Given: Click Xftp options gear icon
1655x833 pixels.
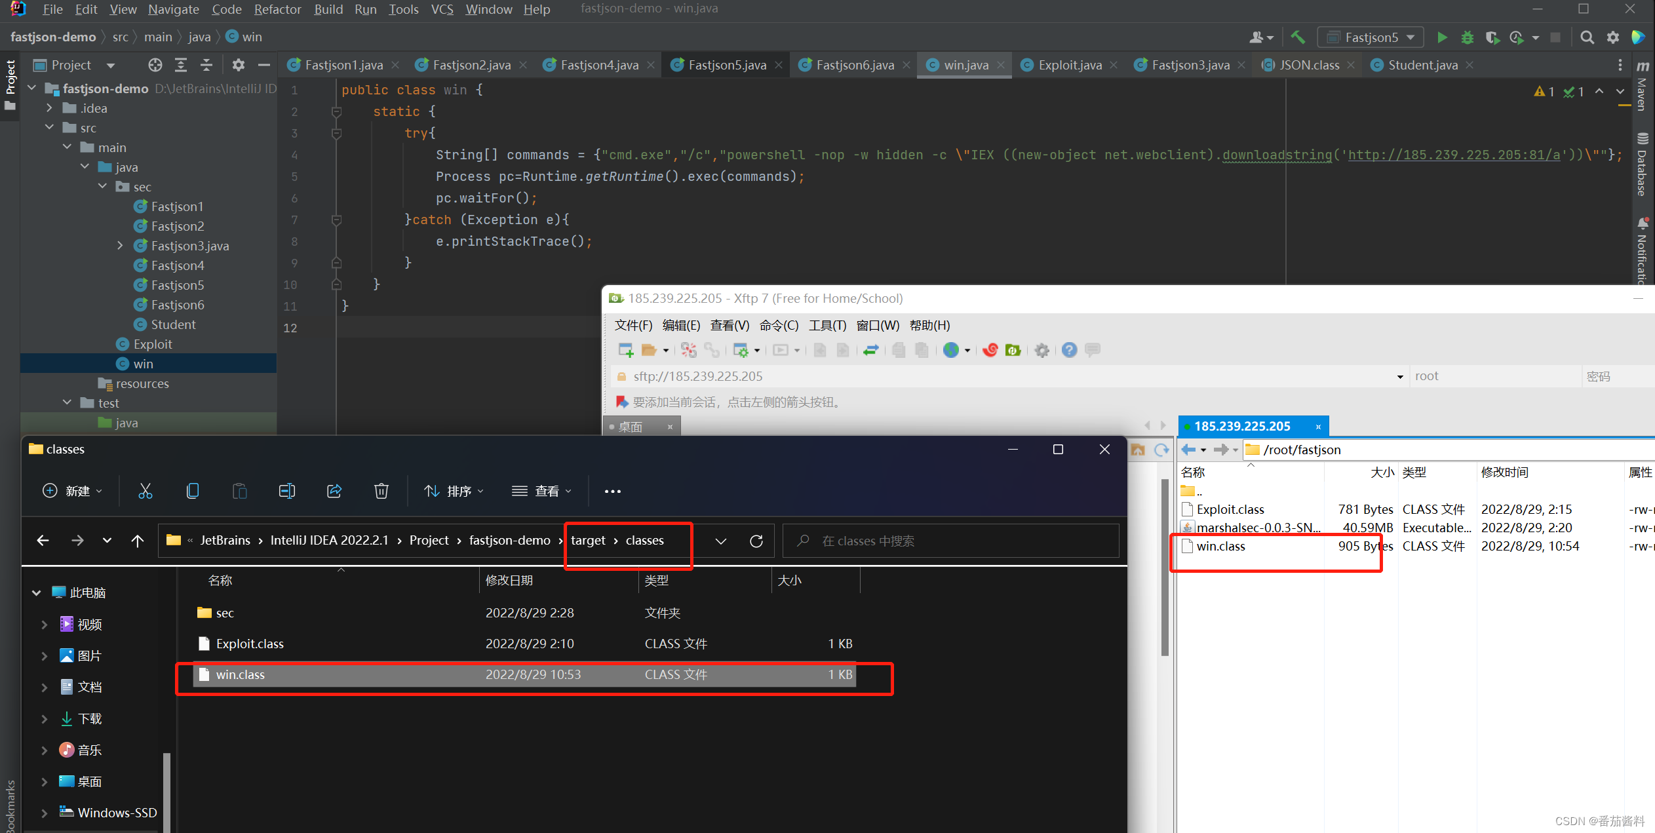Looking at the screenshot, I should [1042, 350].
